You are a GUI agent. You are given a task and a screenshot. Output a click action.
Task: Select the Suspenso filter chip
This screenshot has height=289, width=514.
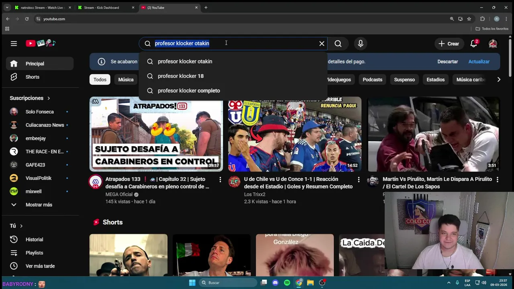click(404, 79)
